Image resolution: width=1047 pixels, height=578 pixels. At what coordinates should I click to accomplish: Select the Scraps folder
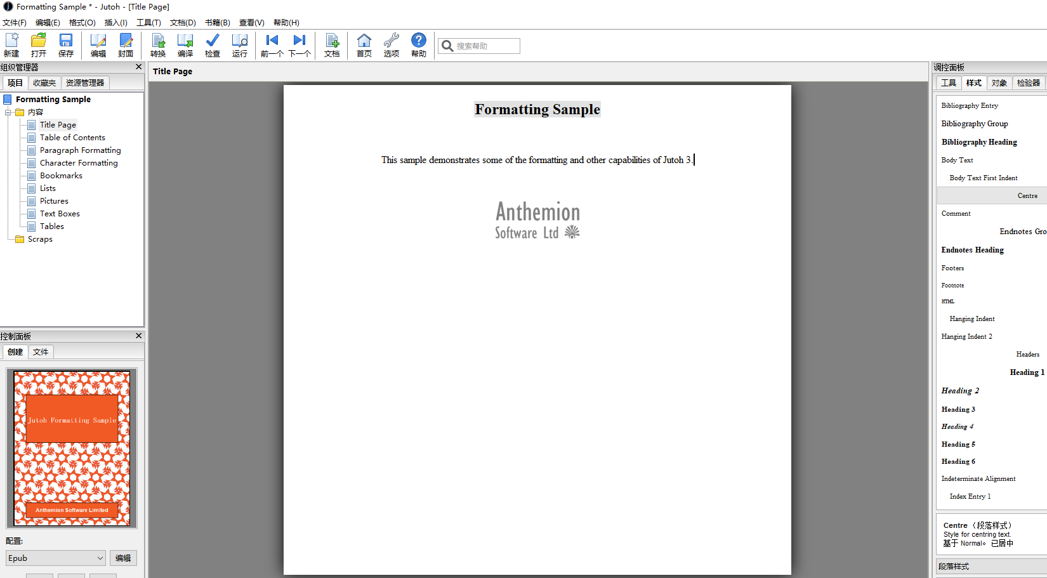point(40,239)
